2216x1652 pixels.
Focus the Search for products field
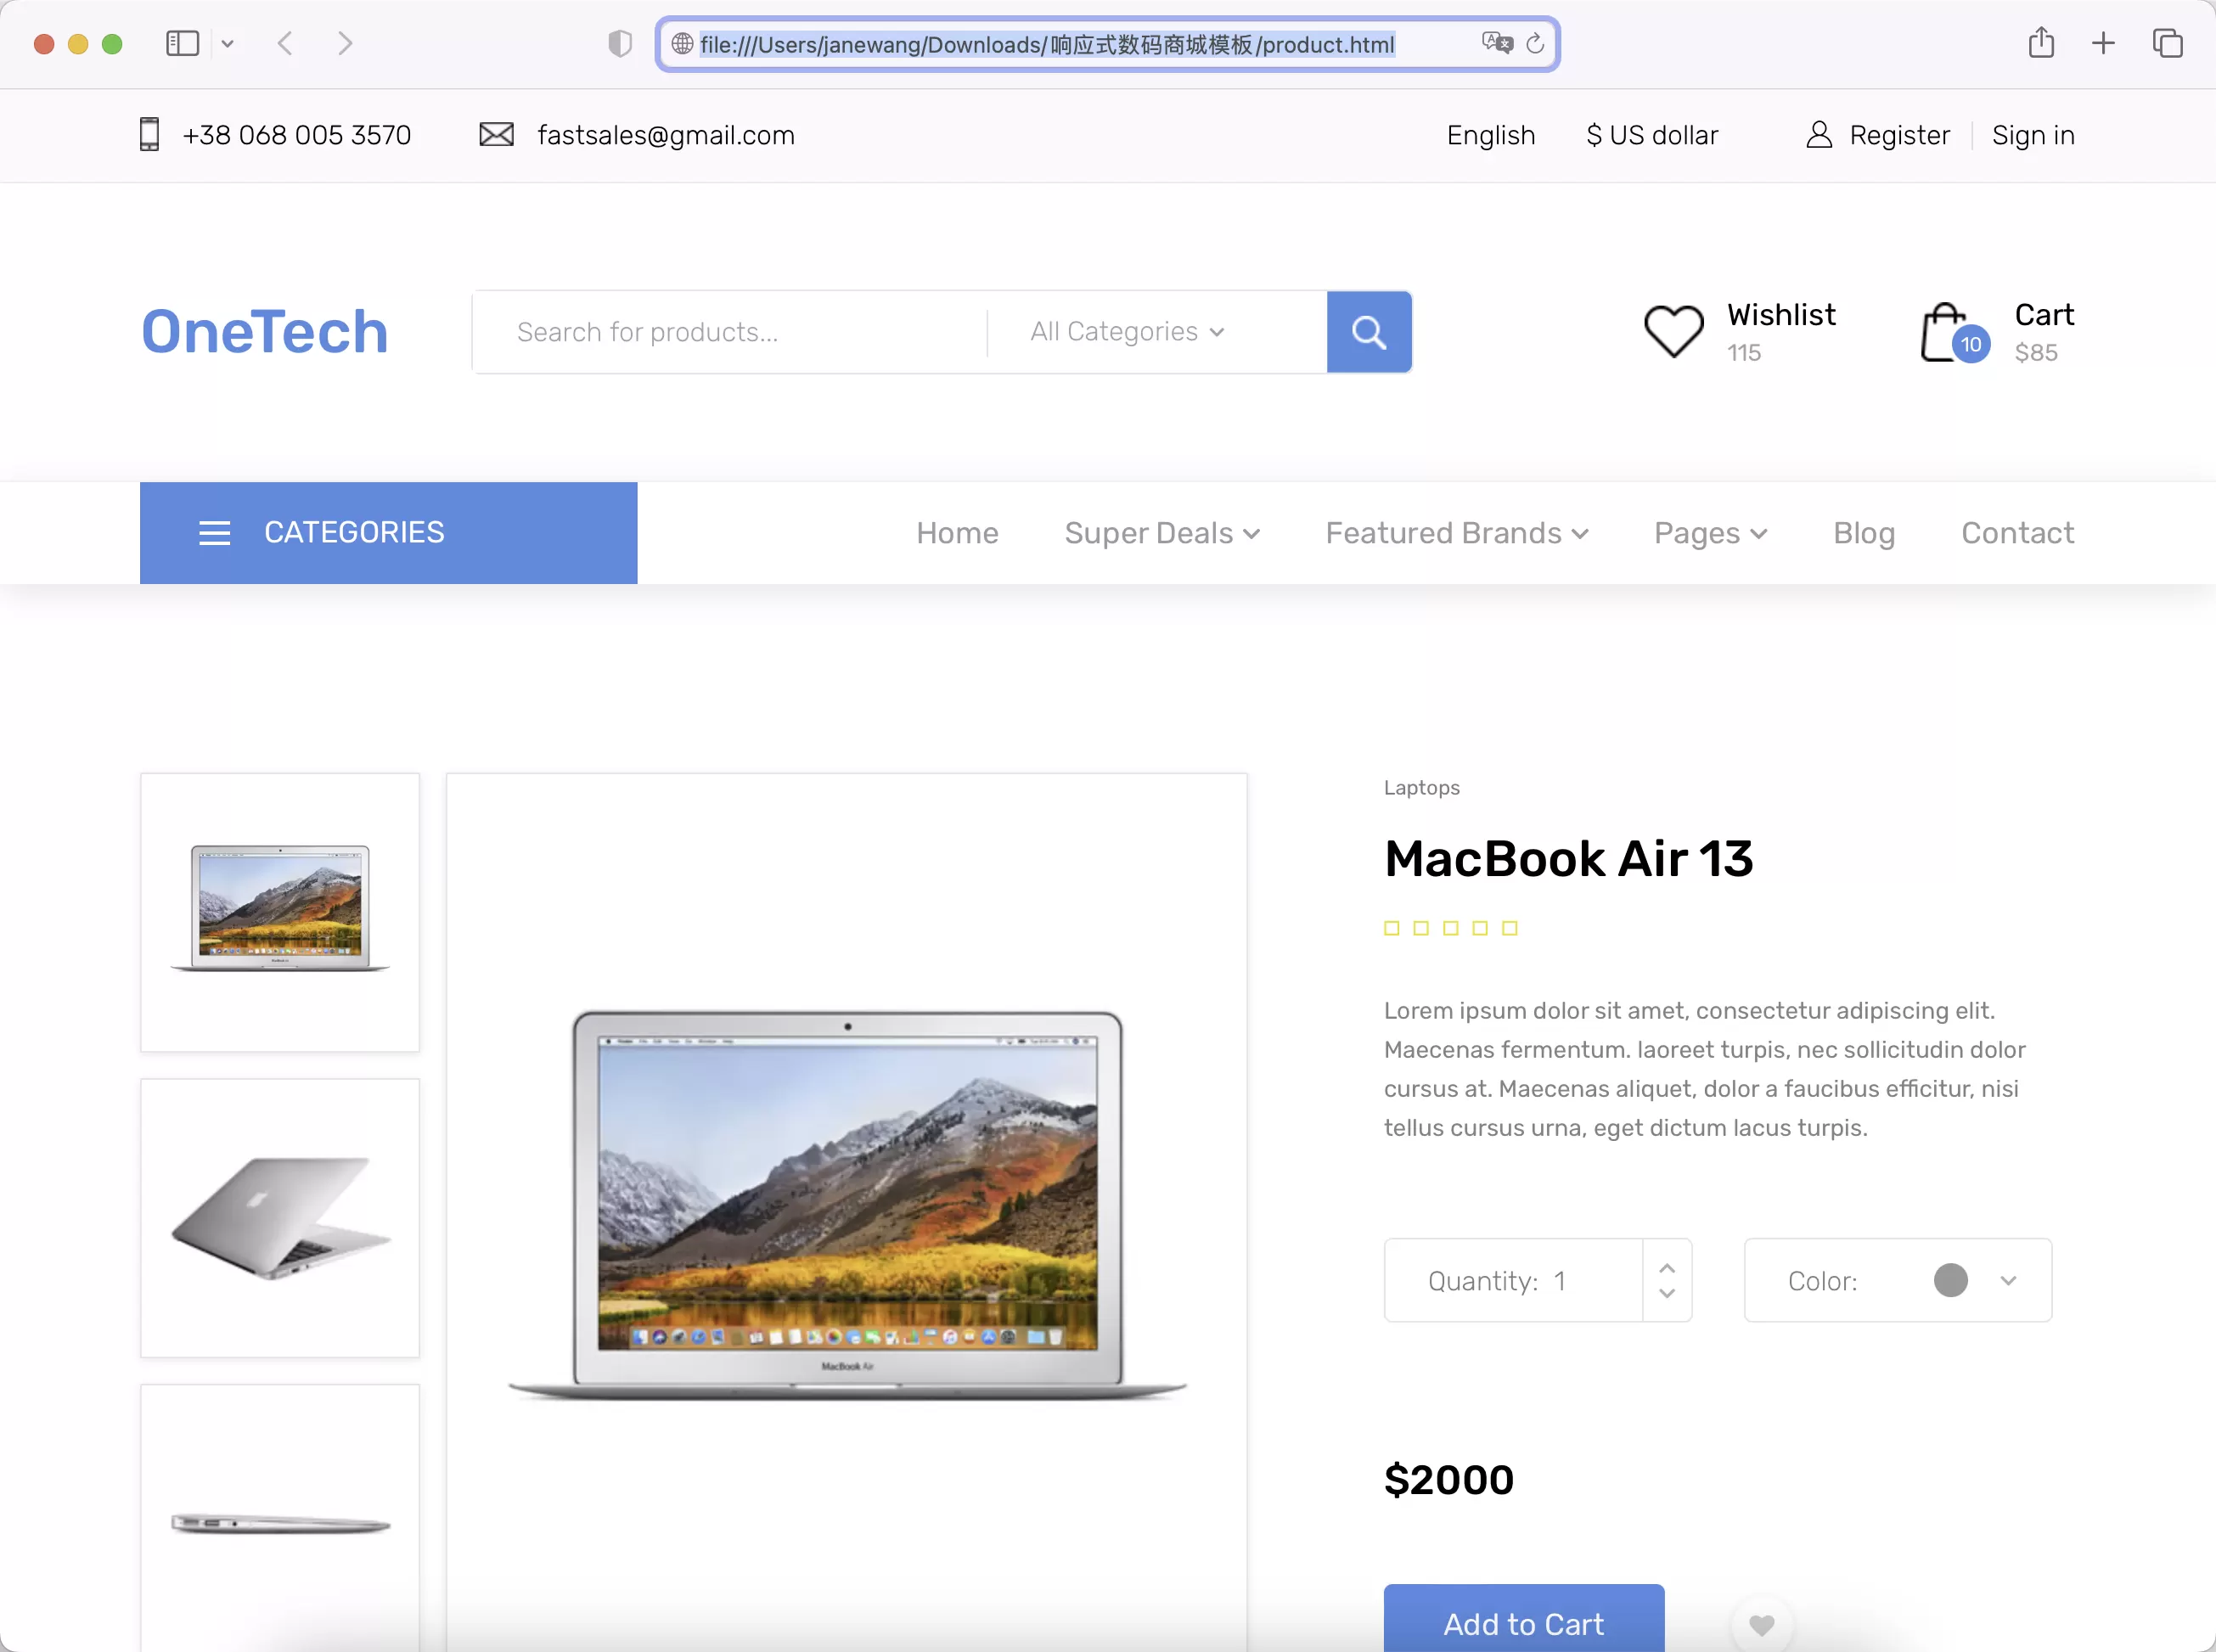[x=730, y=332]
